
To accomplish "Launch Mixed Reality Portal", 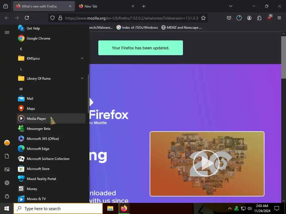I will coord(51,179).
